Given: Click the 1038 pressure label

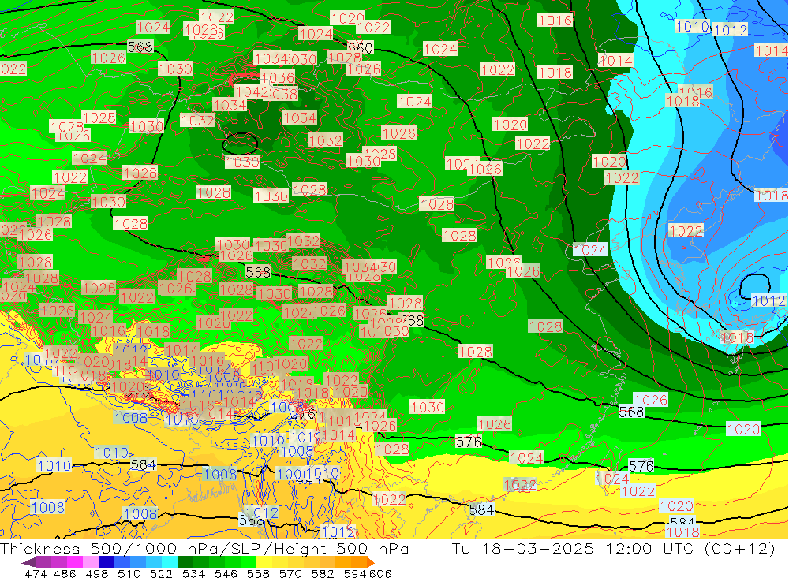Looking at the screenshot, I should click(x=282, y=94).
